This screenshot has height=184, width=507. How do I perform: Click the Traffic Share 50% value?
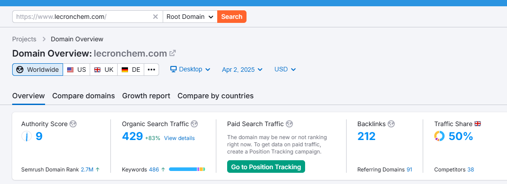coord(461,136)
